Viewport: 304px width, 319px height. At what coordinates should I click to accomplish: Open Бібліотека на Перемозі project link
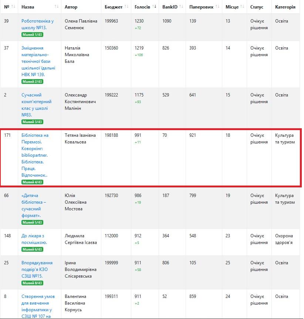pos(35,155)
